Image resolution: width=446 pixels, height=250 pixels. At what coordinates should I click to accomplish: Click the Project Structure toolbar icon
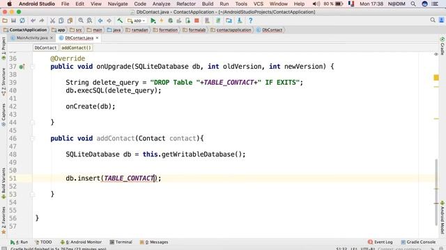tap(229, 20)
